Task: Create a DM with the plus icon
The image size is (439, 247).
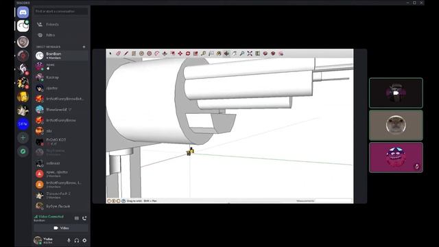Action: (84, 47)
